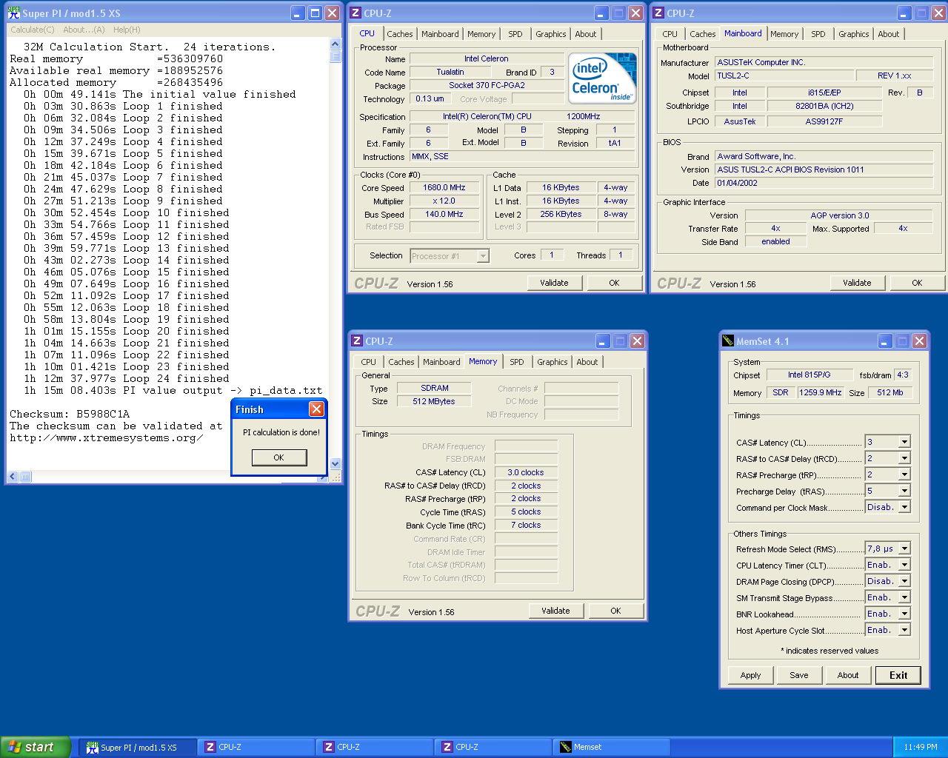Viewport: 948px width, 758px height.
Task: Click the Intel Celeron inside logo
Action: 604,78
